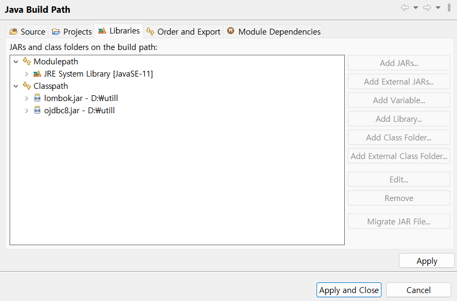Click the Remove button
457x301 pixels.
(x=398, y=198)
